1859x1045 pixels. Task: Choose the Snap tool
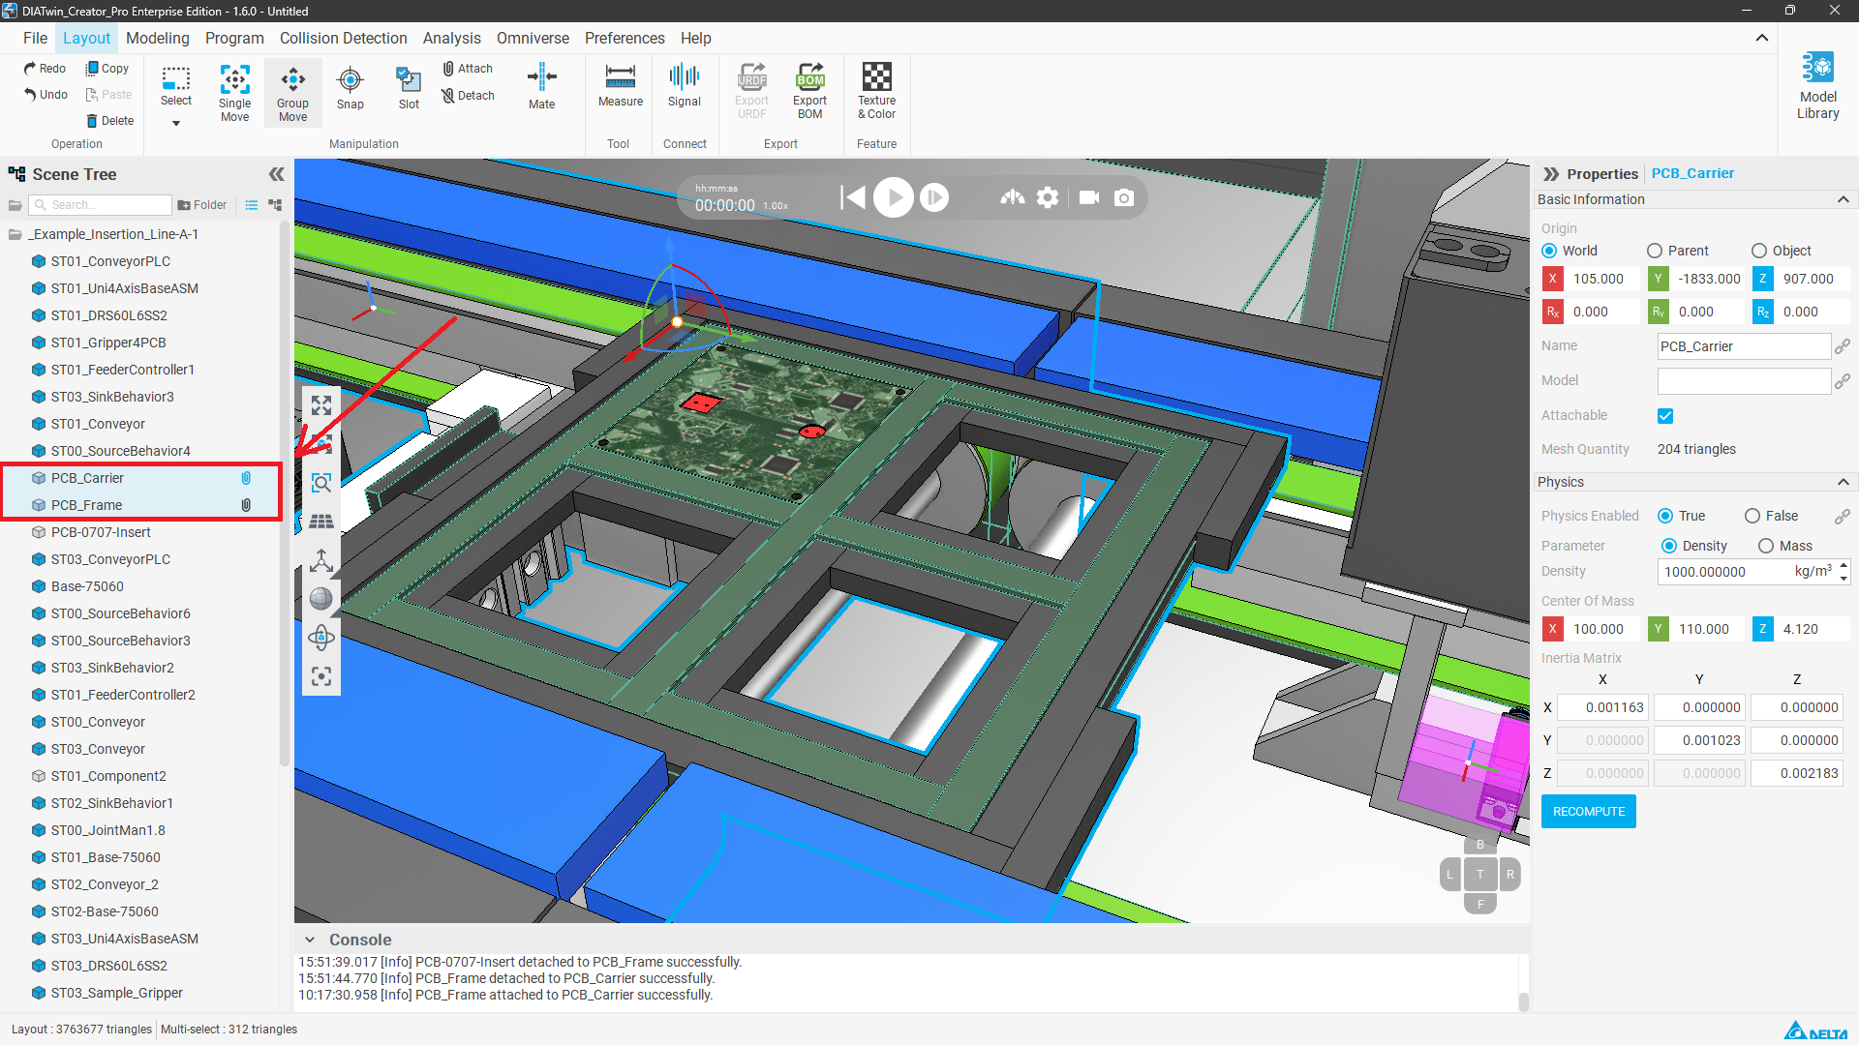(x=350, y=88)
